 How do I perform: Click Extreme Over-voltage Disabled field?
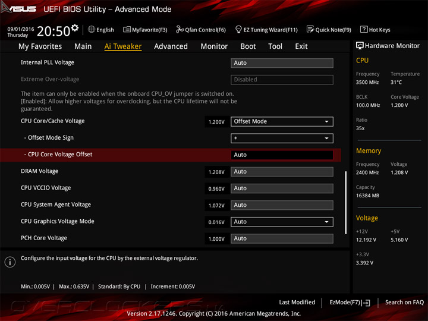[x=282, y=80]
